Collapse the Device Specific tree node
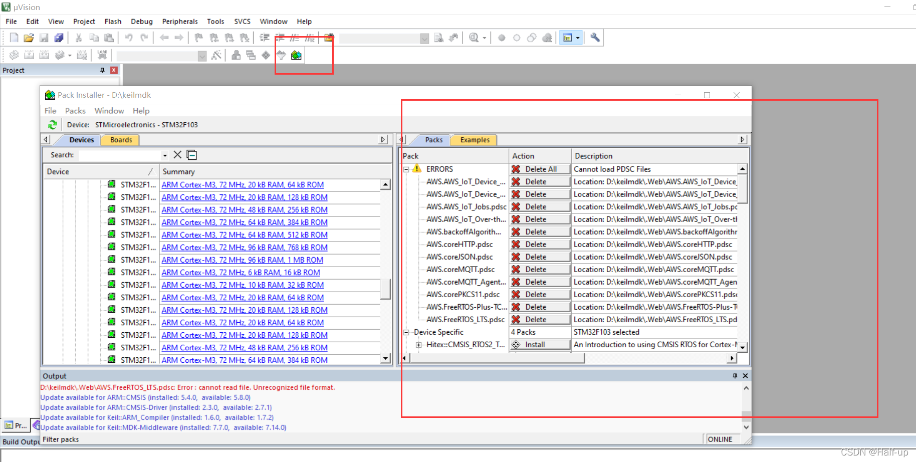 406,332
